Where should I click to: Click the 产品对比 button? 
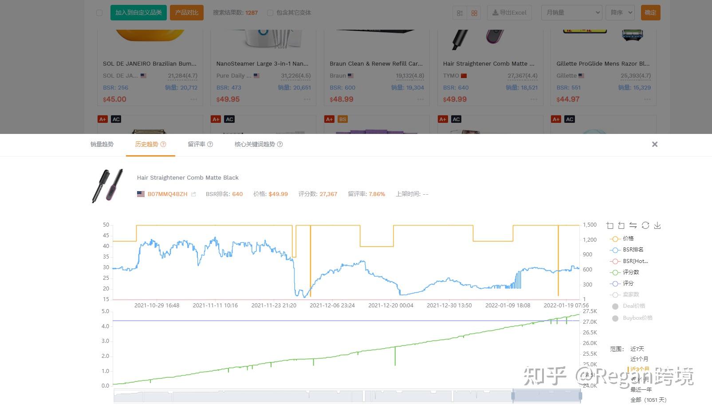click(187, 12)
